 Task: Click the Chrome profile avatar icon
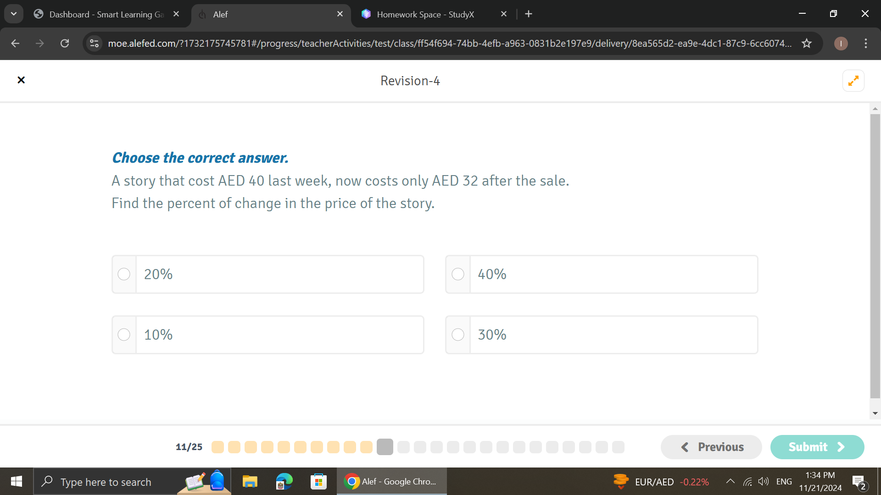(x=841, y=44)
